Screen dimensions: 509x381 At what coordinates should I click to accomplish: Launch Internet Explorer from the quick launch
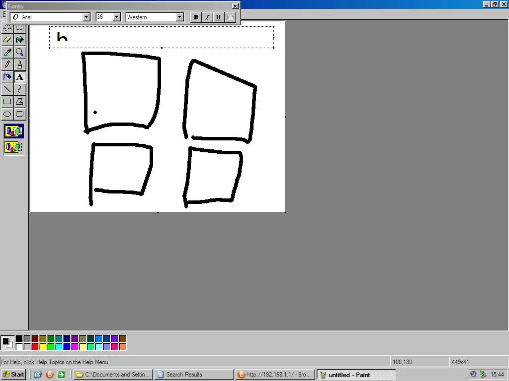click(38, 375)
